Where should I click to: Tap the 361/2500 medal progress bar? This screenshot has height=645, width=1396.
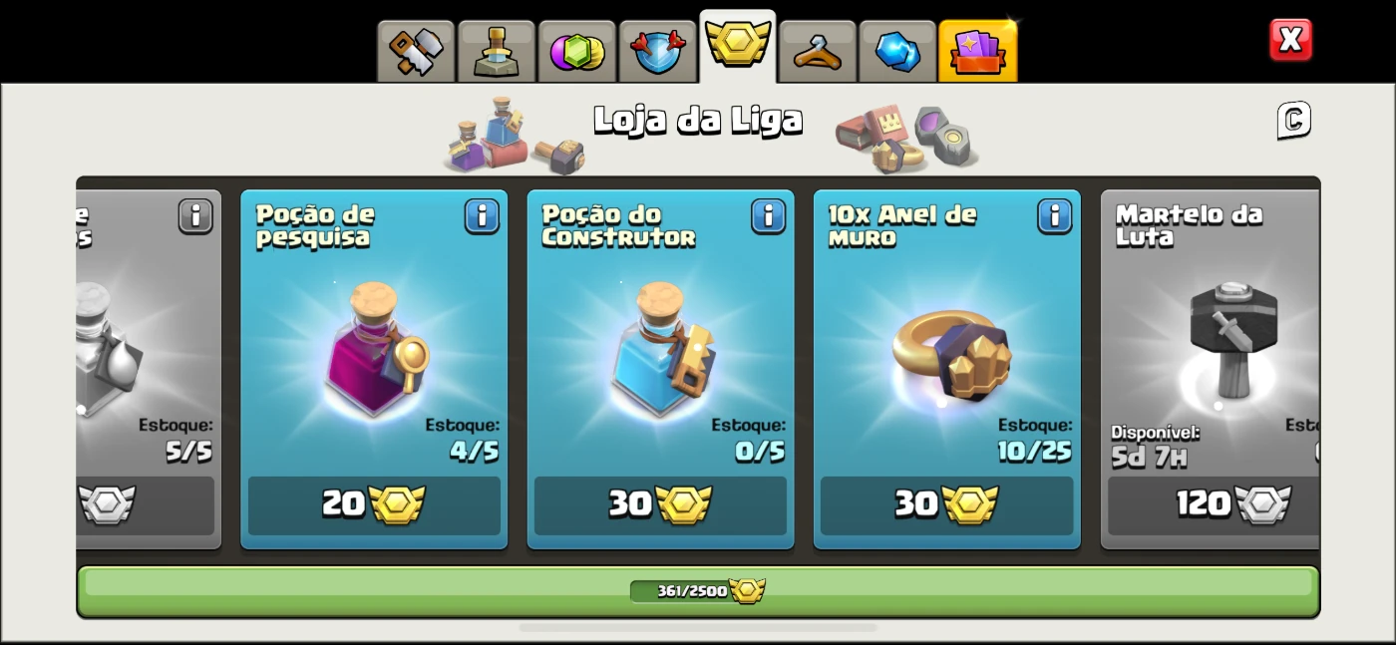[698, 591]
